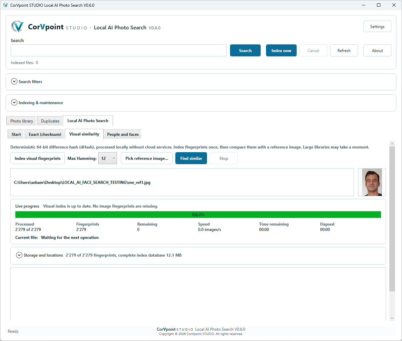Click the Refresh button
This screenshot has width=402, height=341.
pyautogui.click(x=344, y=50)
